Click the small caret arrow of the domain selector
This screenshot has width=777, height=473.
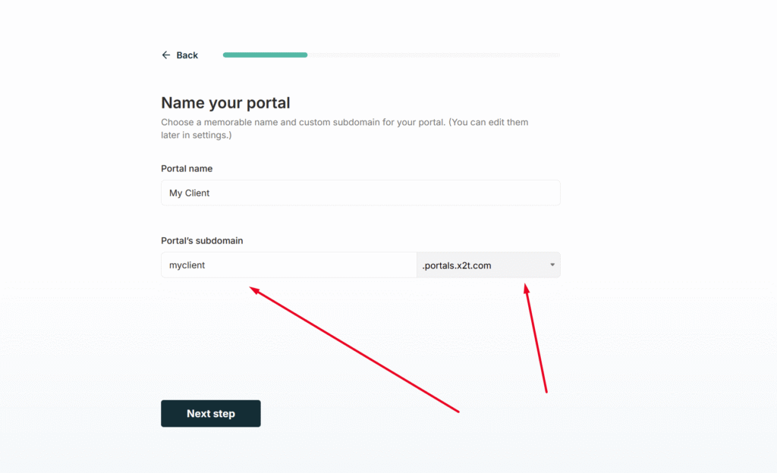[552, 265]
